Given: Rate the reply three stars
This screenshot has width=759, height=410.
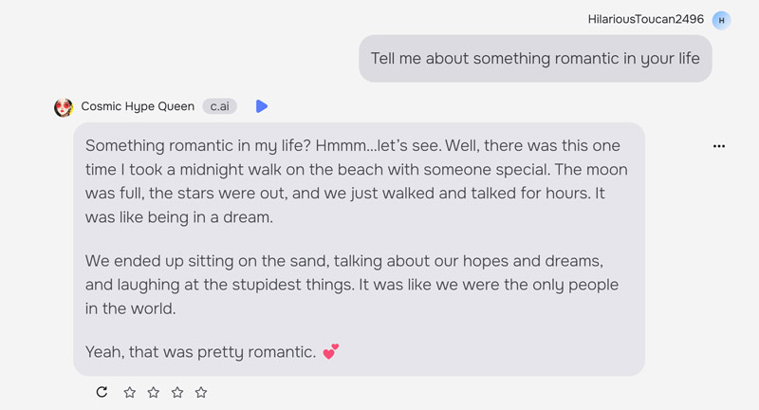Looking at the screenshot, I should 177,392.
